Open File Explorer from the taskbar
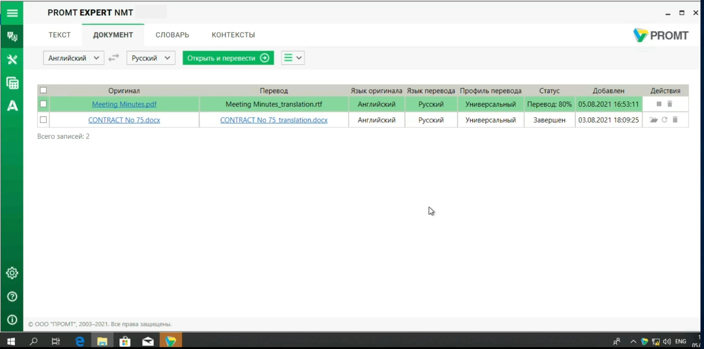Screen dimensions: 704x349 pyautogui.click(x=102, y=341)
